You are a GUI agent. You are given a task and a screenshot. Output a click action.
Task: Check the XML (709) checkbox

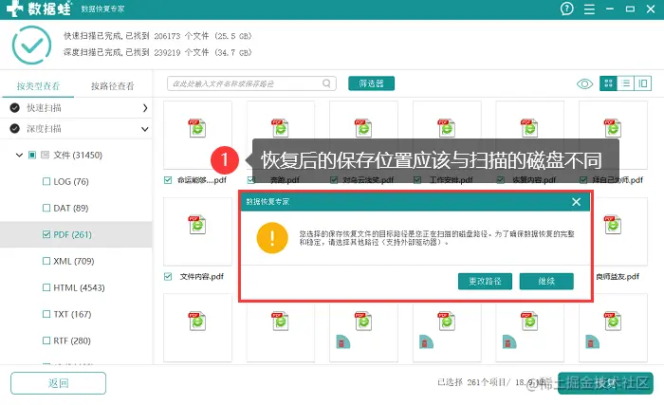tap(46, 262)
